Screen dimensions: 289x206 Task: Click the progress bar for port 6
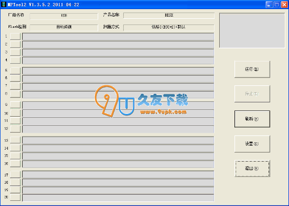coord(118,79)
